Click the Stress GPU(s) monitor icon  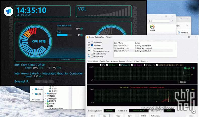click(89, 56)
